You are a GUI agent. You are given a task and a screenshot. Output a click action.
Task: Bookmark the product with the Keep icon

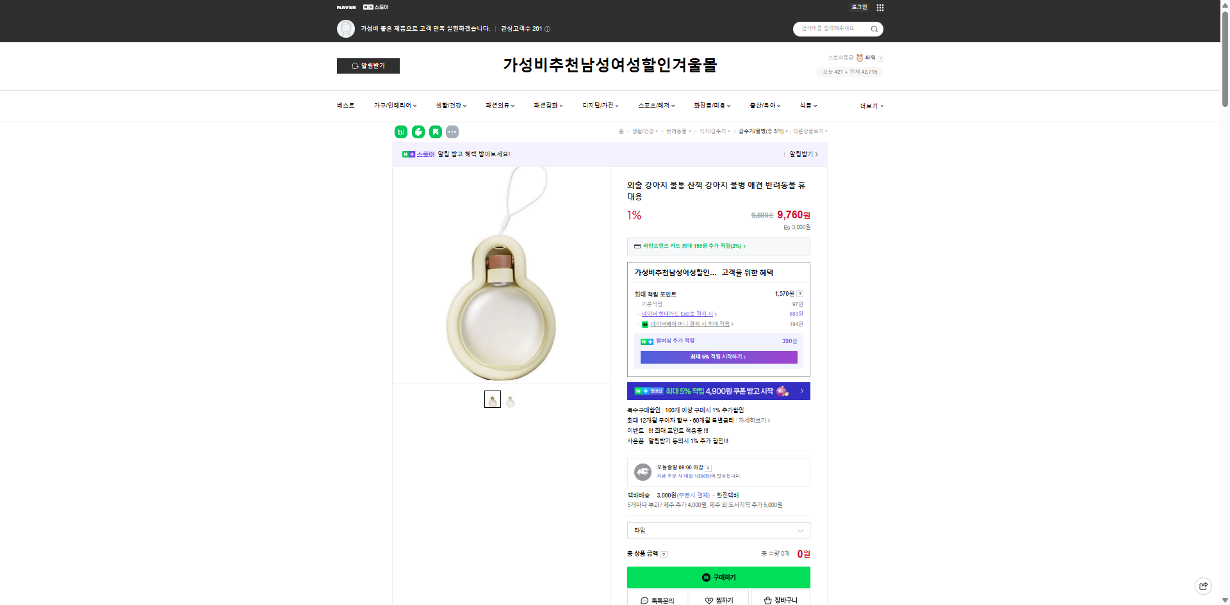pyautogui.click(x=436, y=132)
